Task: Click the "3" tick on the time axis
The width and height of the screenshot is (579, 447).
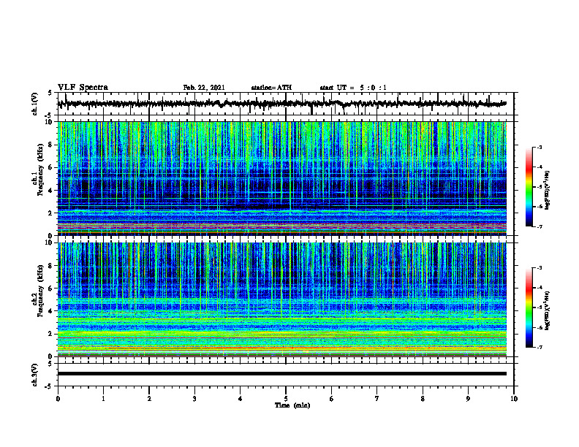Action: tap(194, 399)
